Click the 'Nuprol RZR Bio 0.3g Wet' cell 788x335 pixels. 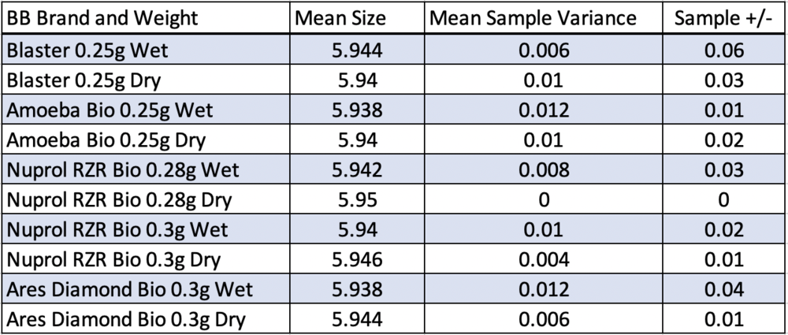click(x=116, y=230)
